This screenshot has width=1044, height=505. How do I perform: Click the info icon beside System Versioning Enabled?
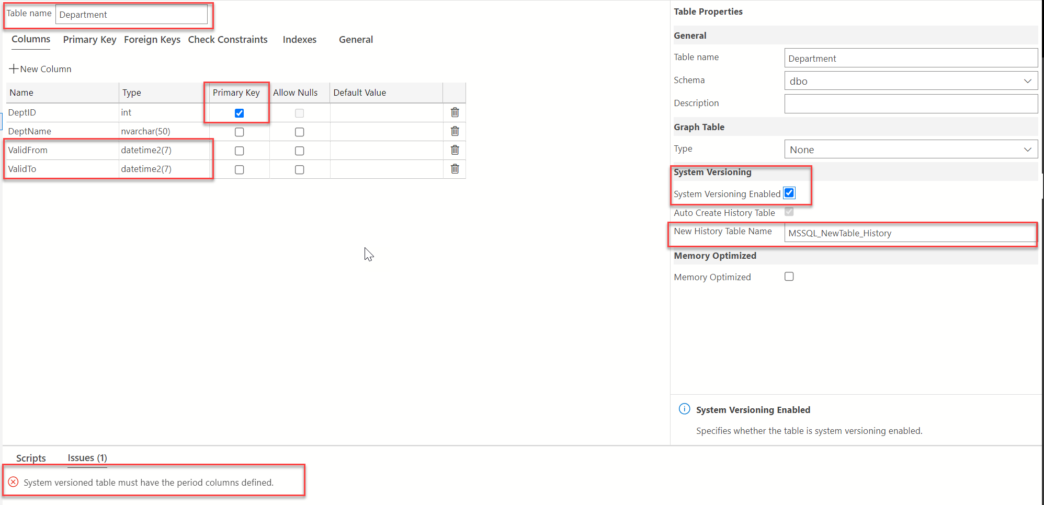click(684, 409)
